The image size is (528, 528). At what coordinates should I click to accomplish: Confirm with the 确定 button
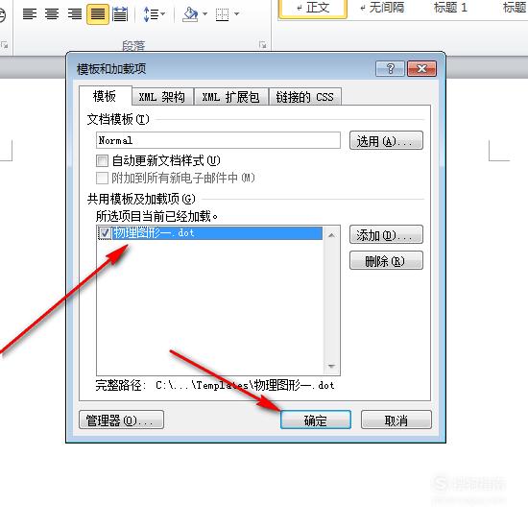(316, 420)
